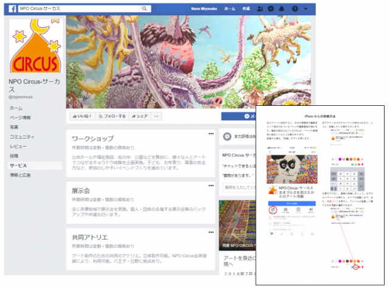The height and width of the screenshot is (287, 389).
Task: Select コミュニティ in the sidebar
Action: point(22,137)
